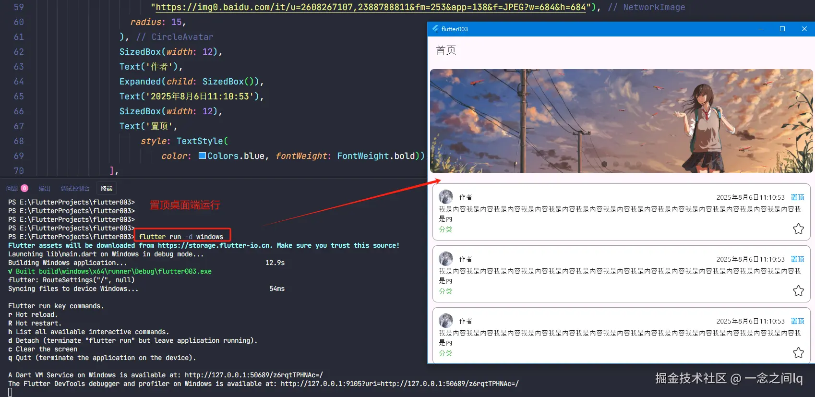815x397 pixels.
Task: Click the author avatar in the first card
Action: (x=446, y=197)
